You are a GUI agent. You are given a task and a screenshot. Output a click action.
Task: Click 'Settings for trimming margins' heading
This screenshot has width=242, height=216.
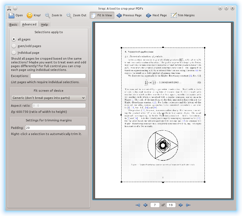pyautogui.click(x=49, y=120)
